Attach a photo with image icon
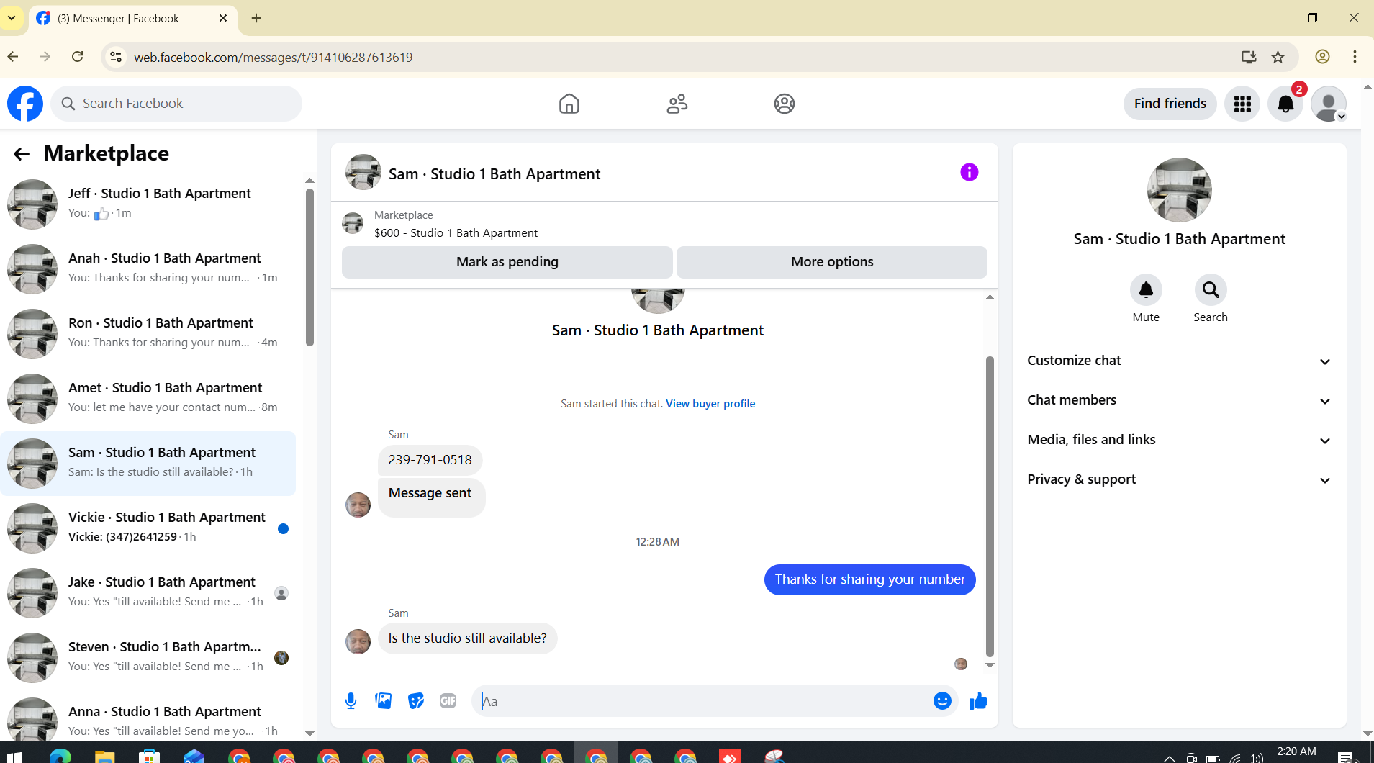 (x=384, y=701)
